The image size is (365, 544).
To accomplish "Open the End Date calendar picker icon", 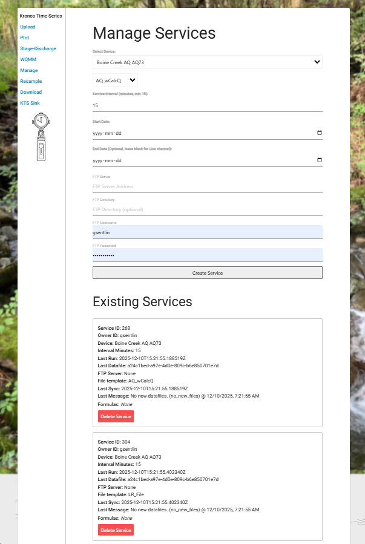I will [x=320, y=160].
